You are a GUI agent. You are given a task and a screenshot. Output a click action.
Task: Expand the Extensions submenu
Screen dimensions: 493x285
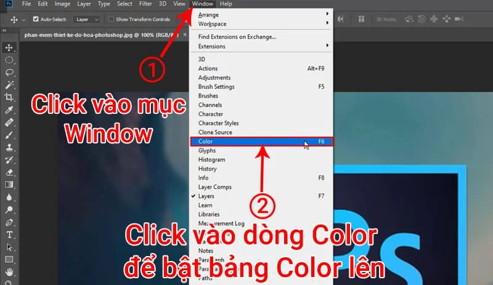tap(261, 46)
